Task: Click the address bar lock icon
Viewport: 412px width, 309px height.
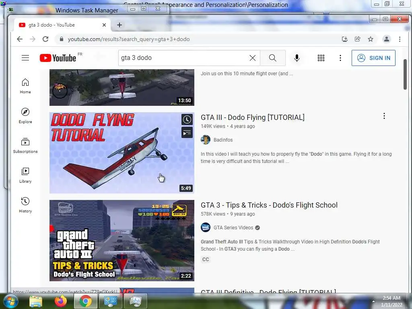Action: 62,39
